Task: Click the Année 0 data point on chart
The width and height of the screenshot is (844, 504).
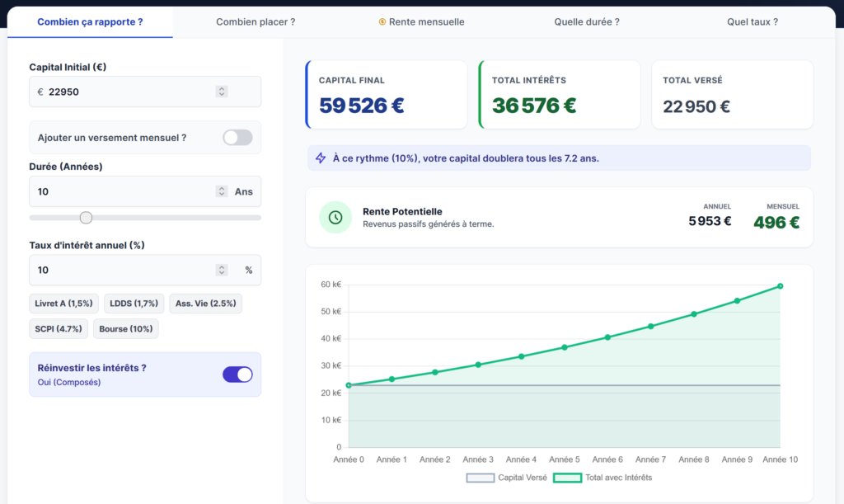Action: point(349,385)
